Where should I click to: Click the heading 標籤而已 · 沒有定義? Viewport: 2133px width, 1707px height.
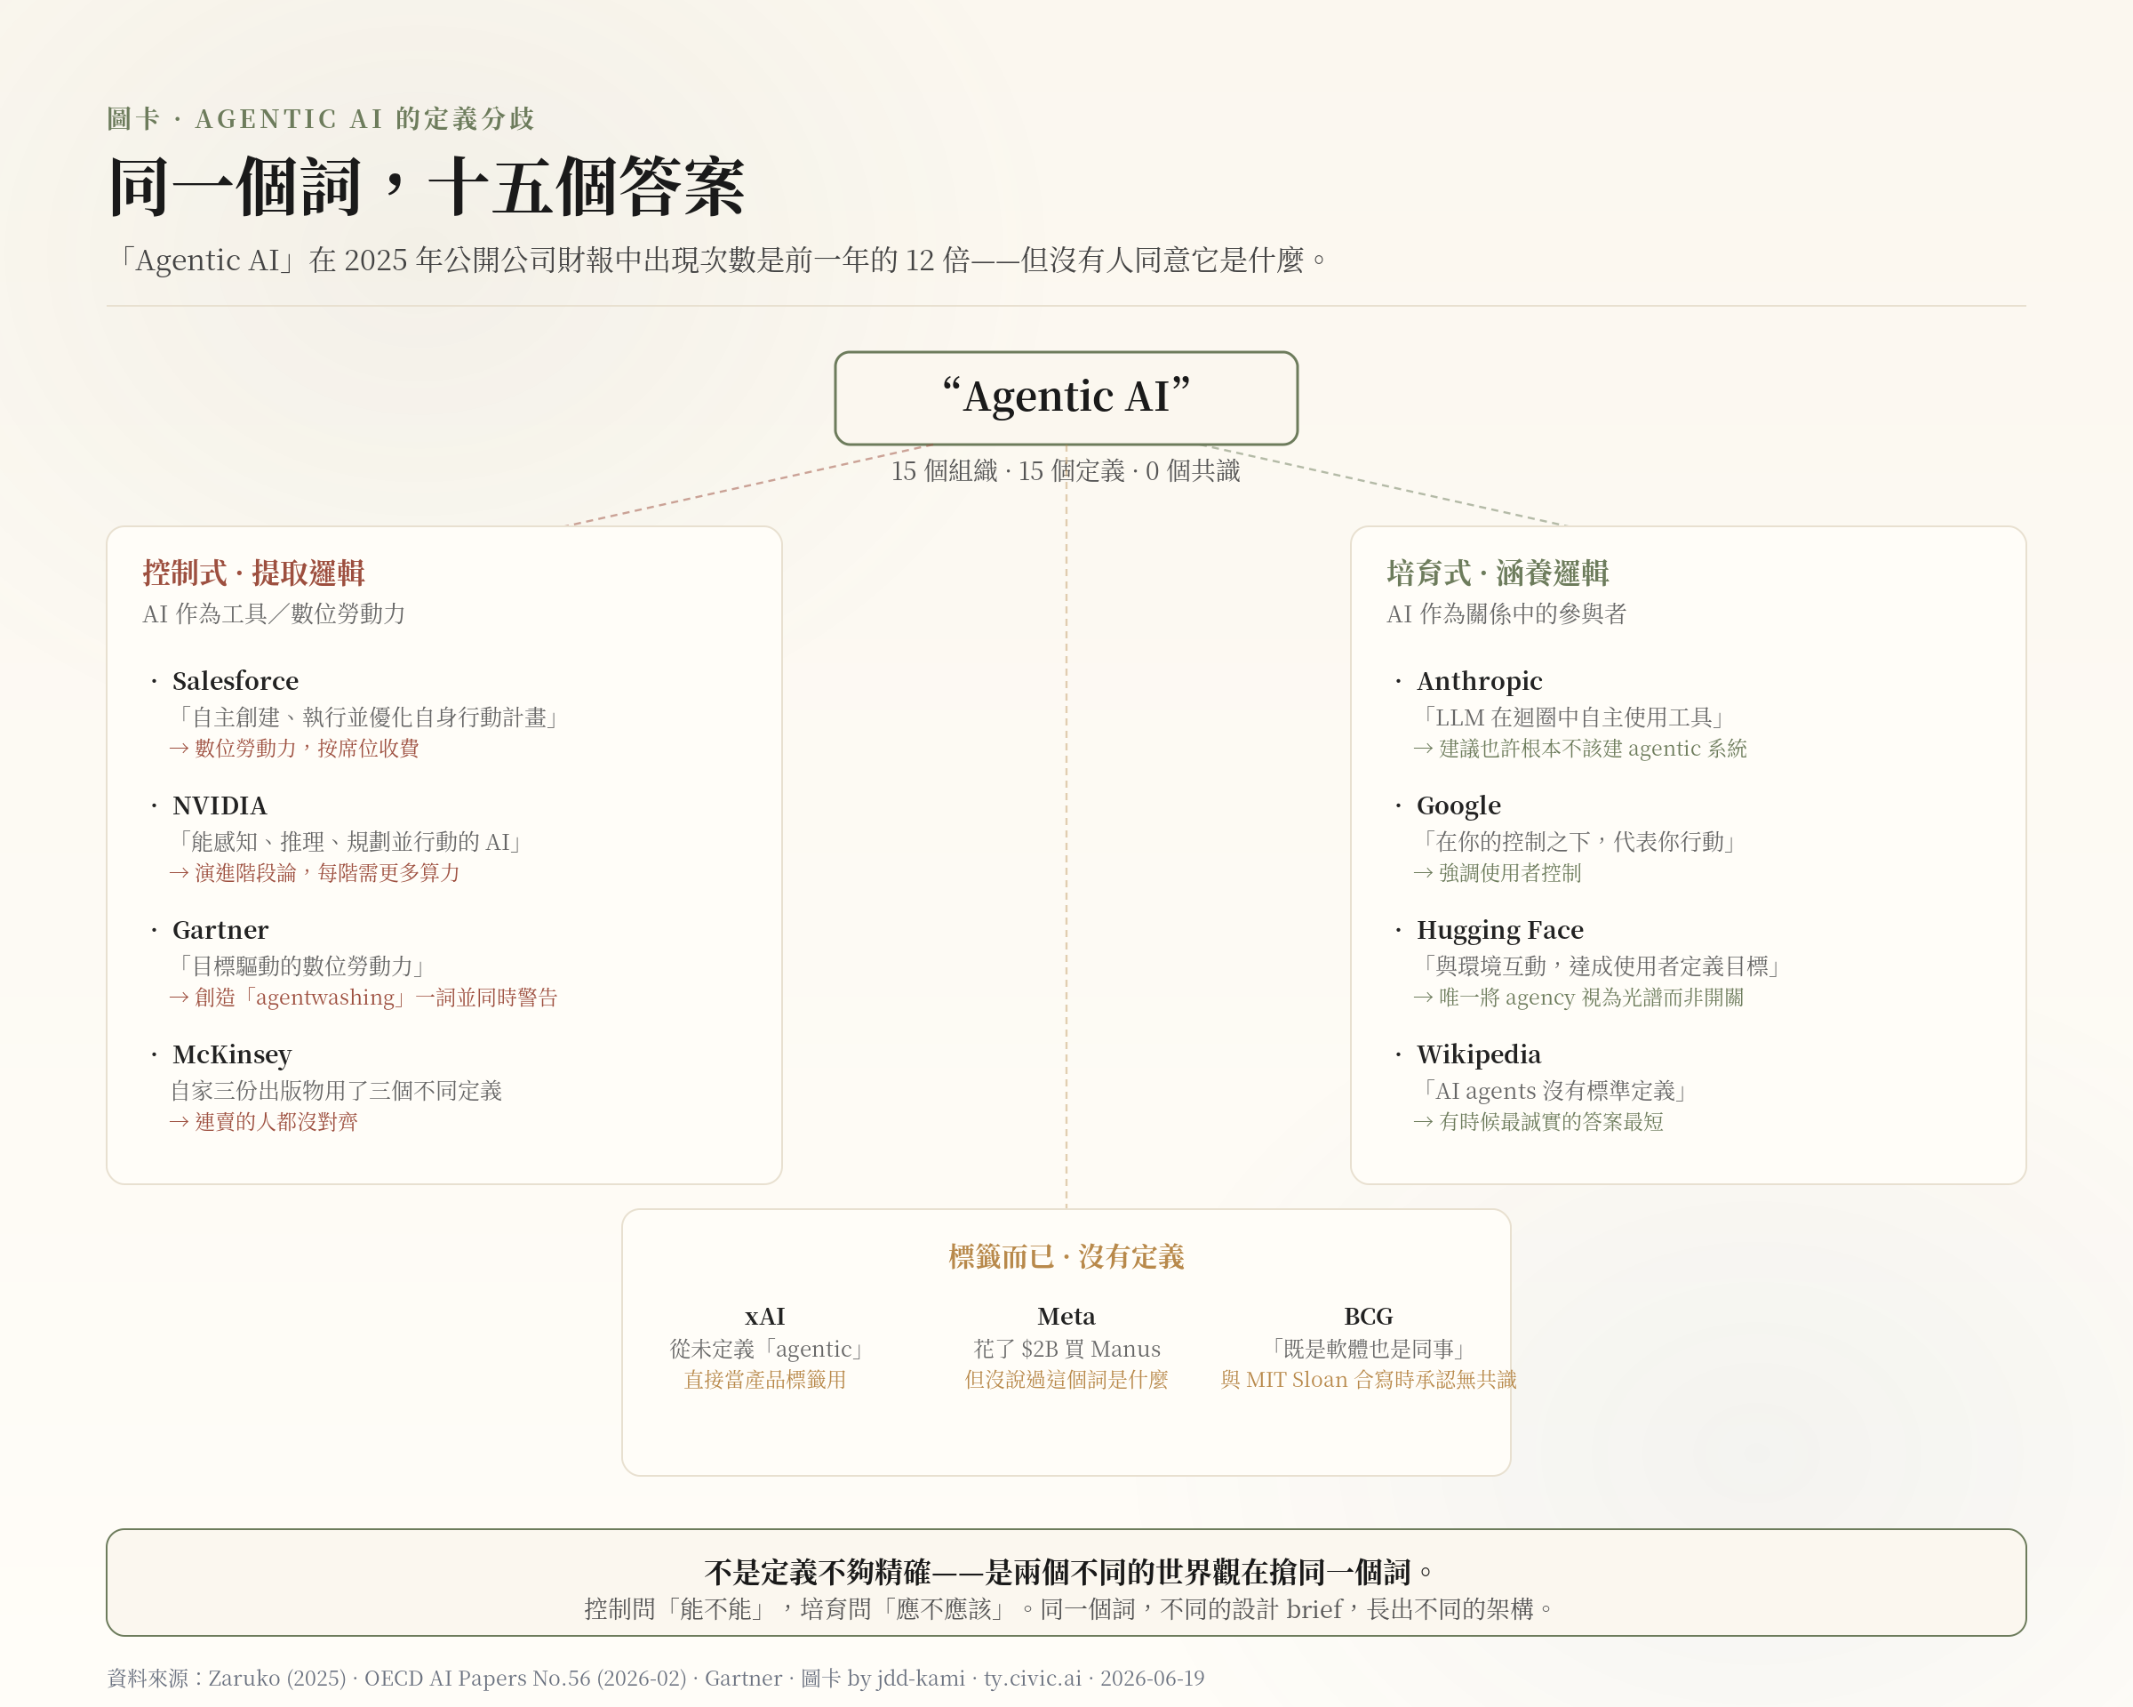point(1066,1257)
